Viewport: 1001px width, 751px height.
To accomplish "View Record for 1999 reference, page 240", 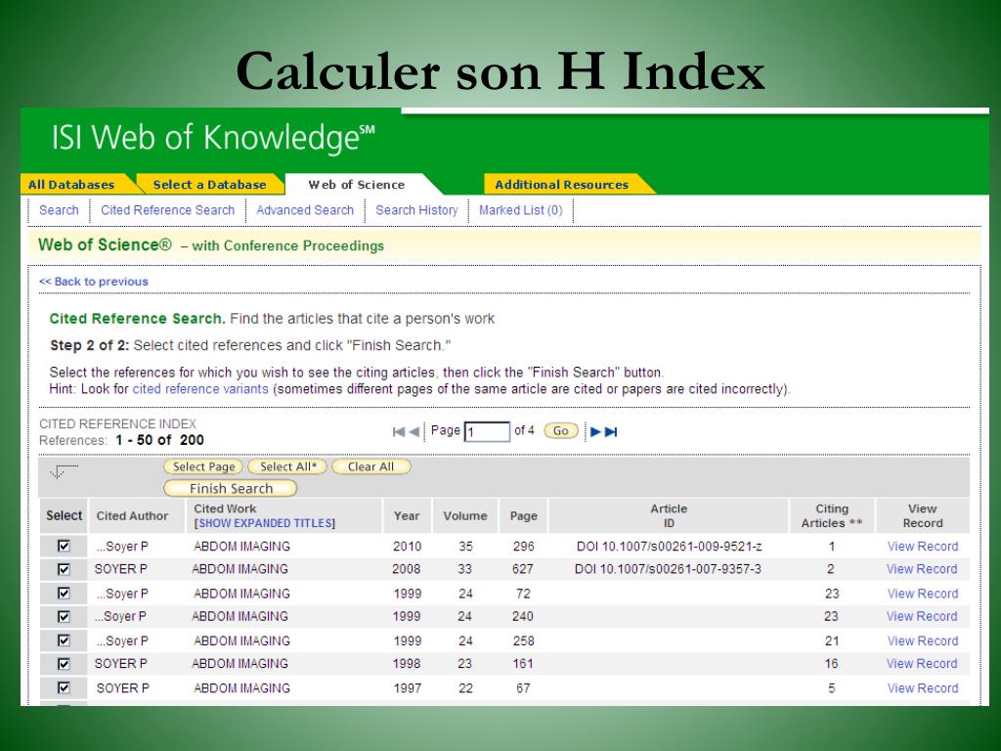I will (x=922, y=616).
